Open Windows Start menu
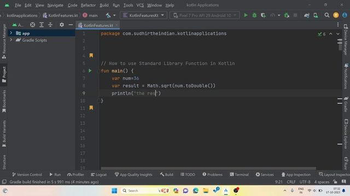Screen dimensions: 350x196 point(114,191)
